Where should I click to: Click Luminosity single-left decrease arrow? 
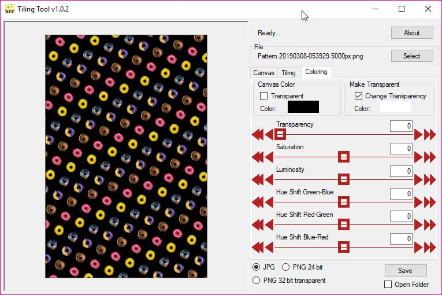tap(269, 180)
